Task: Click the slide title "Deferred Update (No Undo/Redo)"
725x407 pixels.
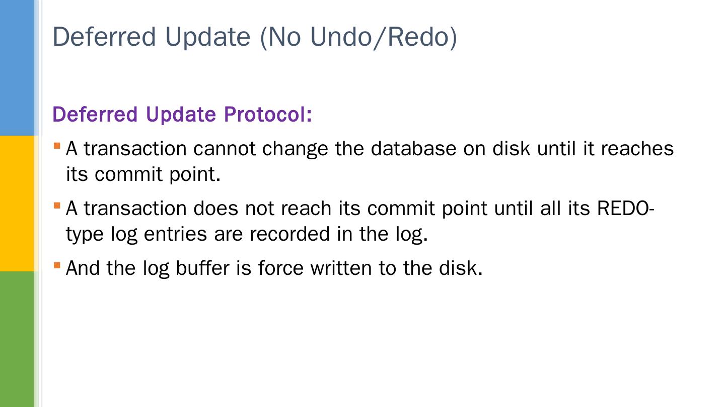Action: [x=254, y=37]
